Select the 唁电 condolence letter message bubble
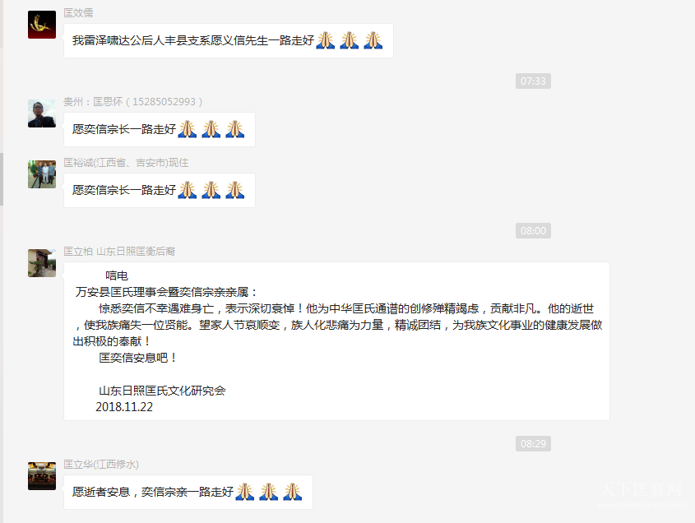This screenshot has width=695, height=523. (336, 341)
